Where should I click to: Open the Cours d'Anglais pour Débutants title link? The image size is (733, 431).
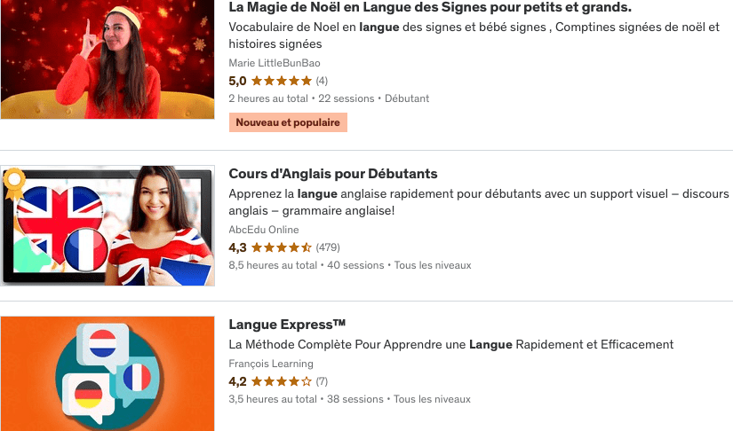(x=333, y=174)
